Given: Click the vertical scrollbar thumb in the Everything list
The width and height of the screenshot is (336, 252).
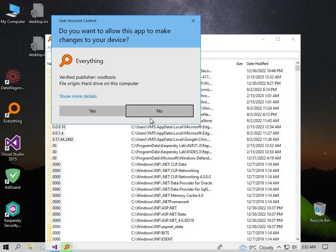Looking at the screenshot, I should 298,68.
